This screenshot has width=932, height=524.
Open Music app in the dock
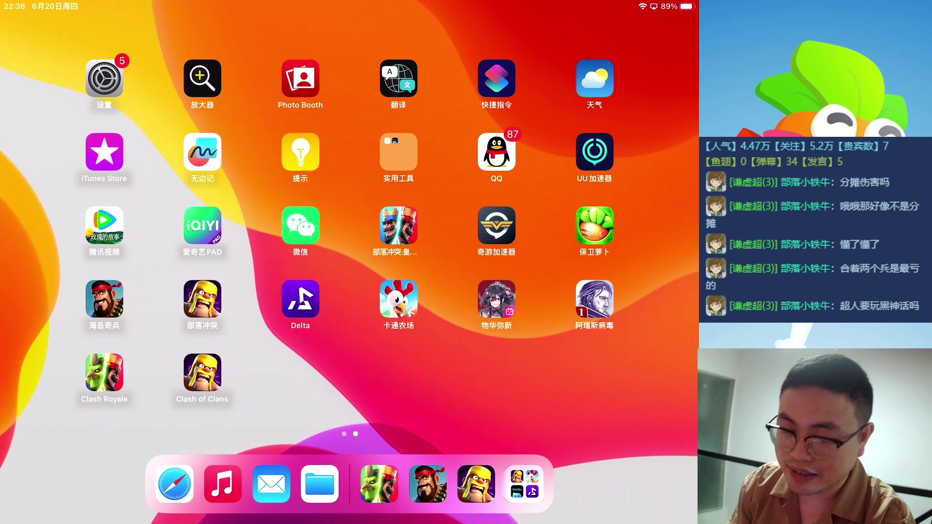(223, 484)
